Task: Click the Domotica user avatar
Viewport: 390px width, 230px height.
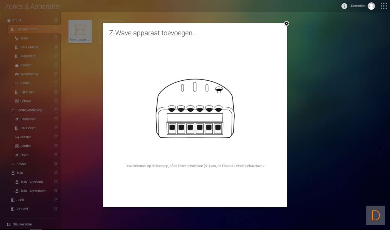Action: [371, 6]
